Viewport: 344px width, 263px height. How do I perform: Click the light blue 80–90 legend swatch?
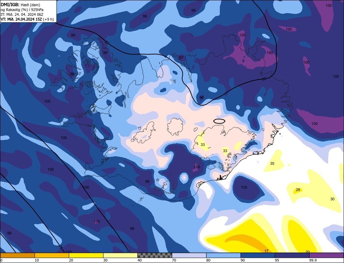pyautogui.click(x=223, y=255)
